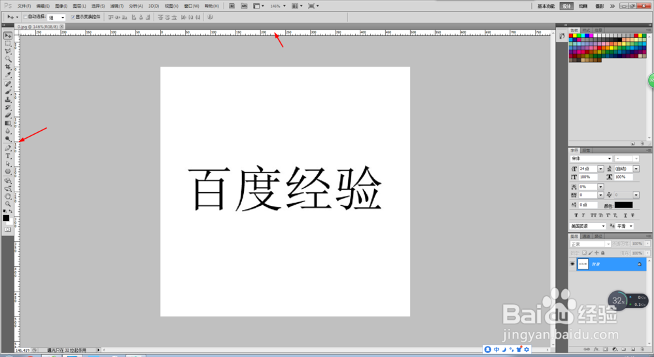Select the Path Selection tool

tap(8, 164)
